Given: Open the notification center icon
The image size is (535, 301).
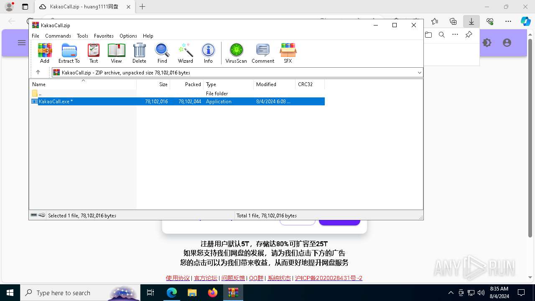Looking at the screenshot, I should click(x=521, y=293).
